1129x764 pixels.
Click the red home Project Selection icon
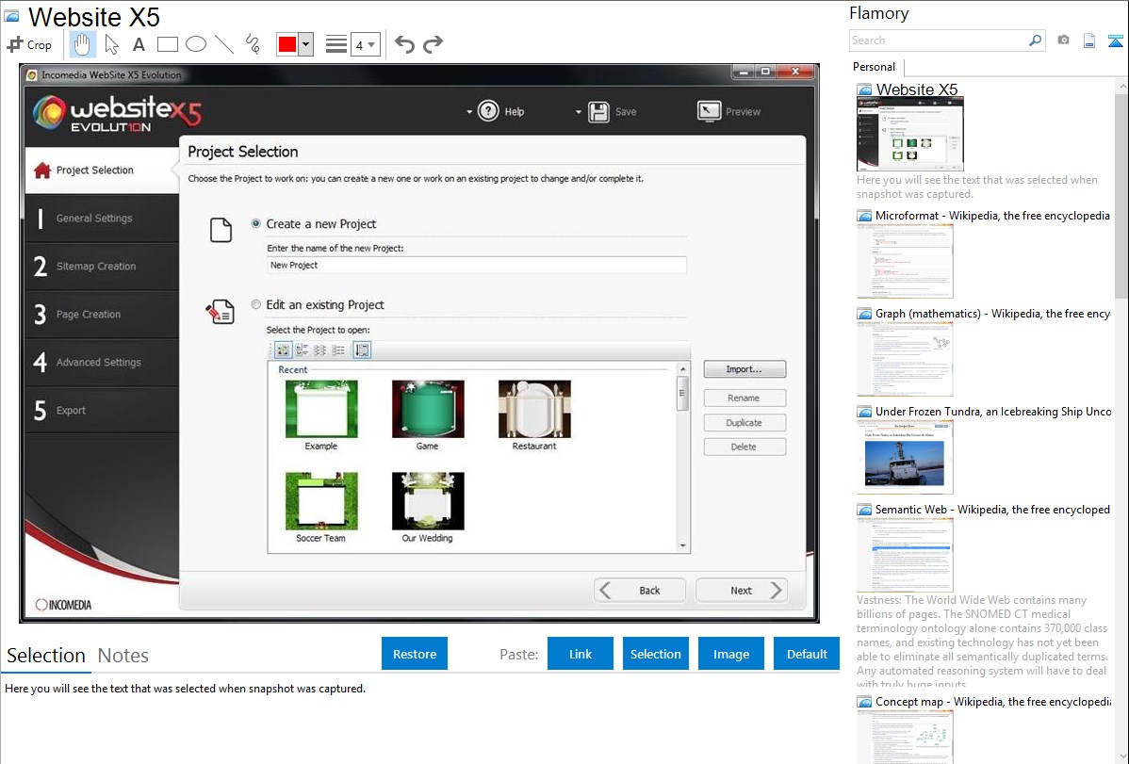(x=42, y=170)
